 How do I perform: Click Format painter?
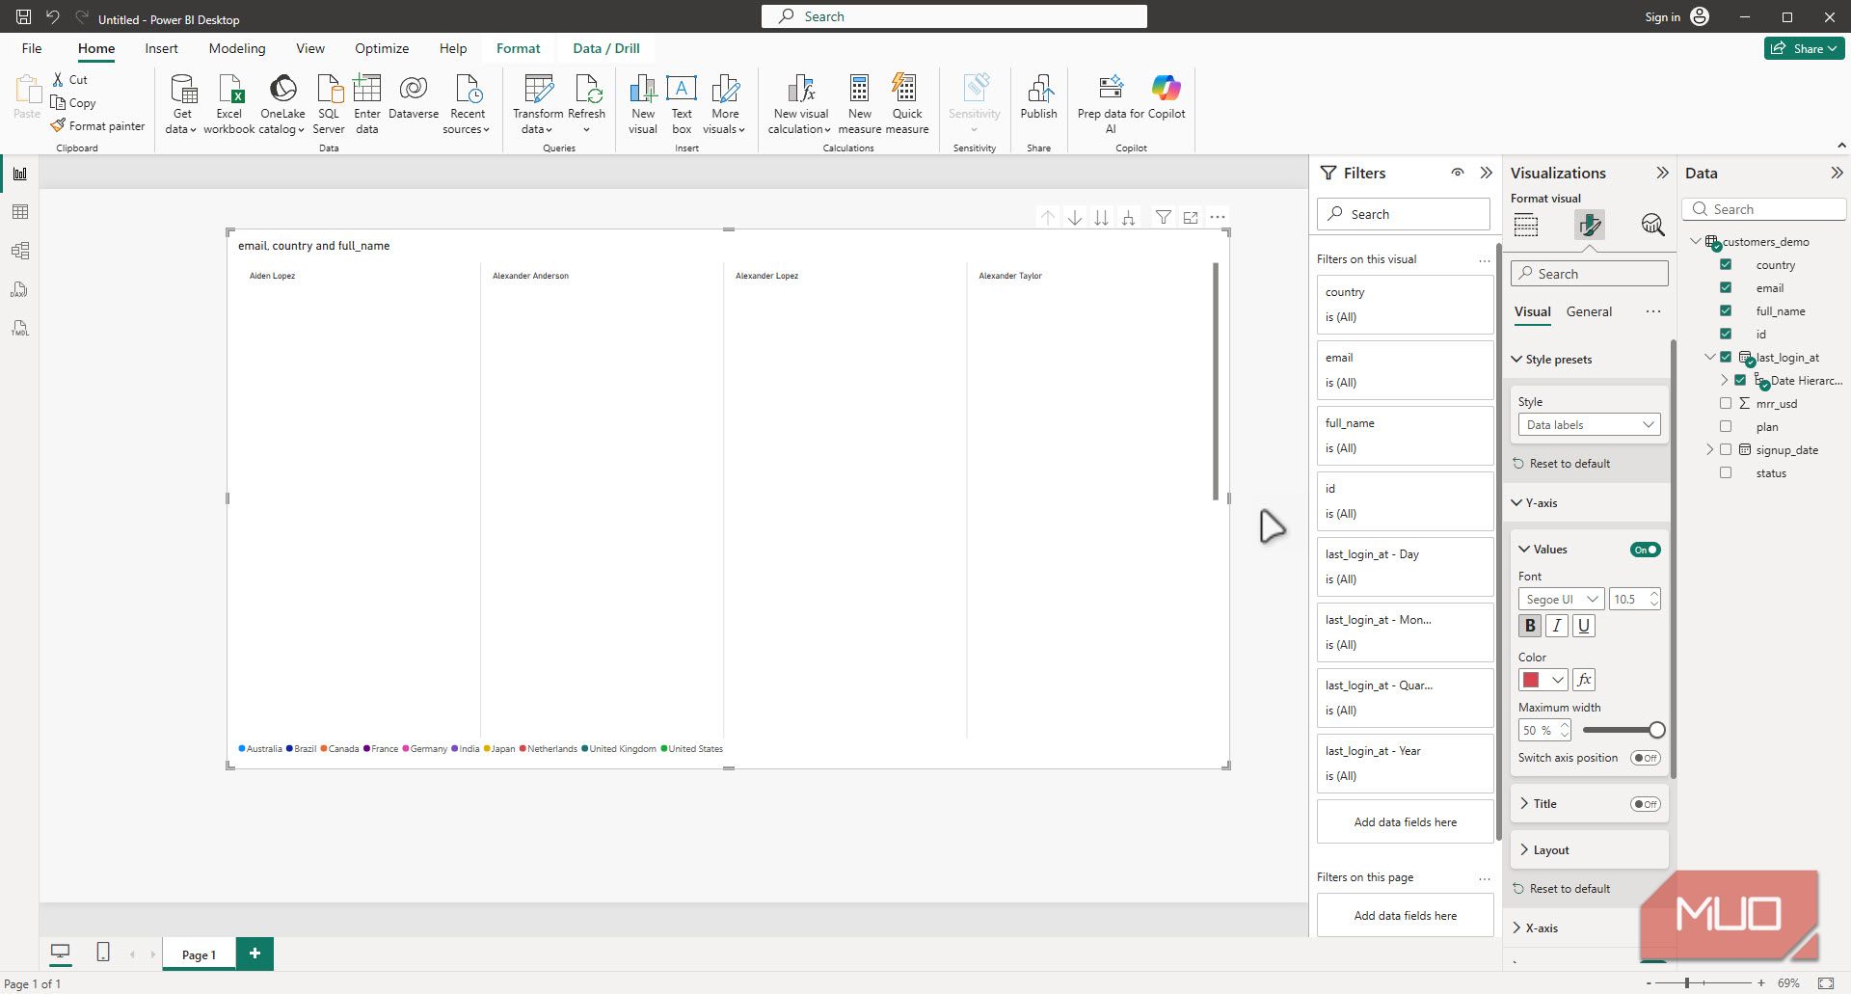[97, 126]
